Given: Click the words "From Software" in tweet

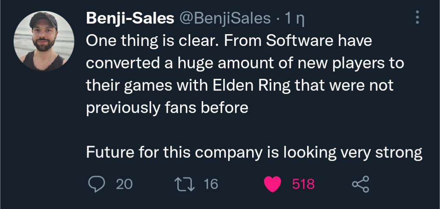Looking at the screenshot, I should point(292,41).
